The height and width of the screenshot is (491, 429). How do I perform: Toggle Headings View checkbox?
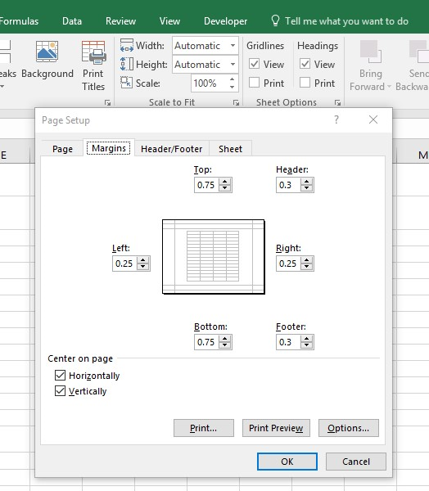(x=305, y=64)
